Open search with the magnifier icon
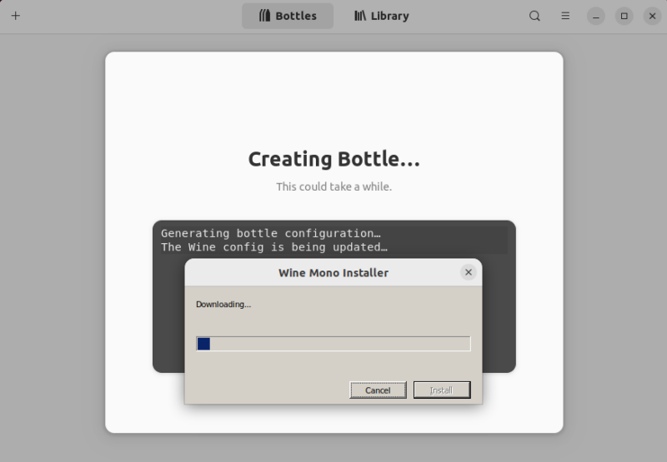The height and width of the screenshot is (462, 667). (534, 16)
